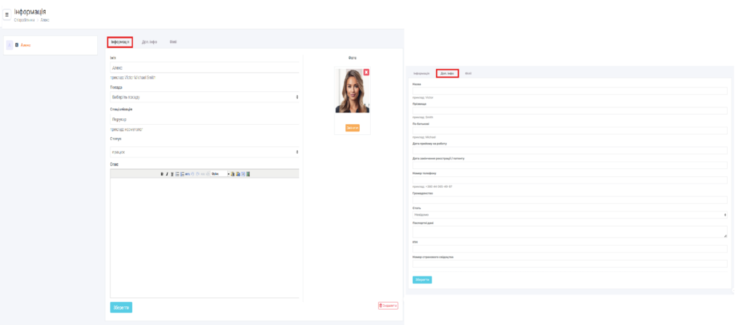Viewport: 743px width, 325px height.
Task: Click the red delete button at bottom right
Action: (x=388, y=305)
